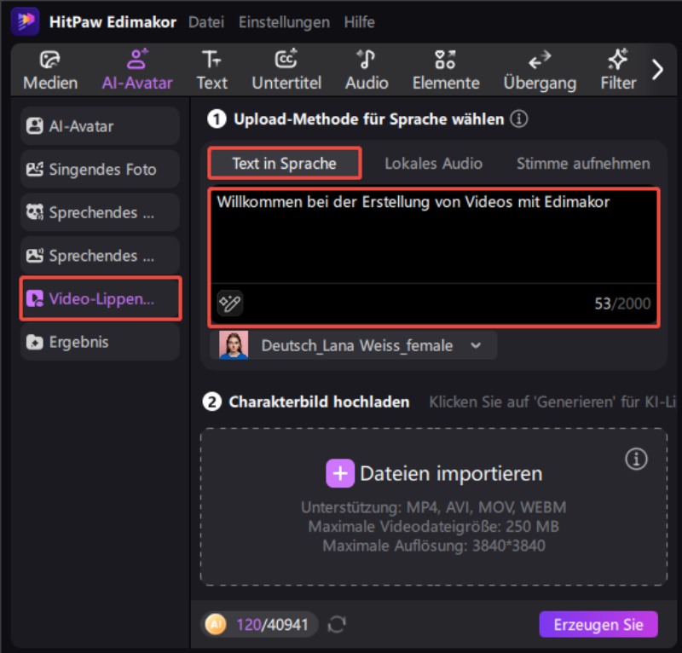This screenshot has height=653, width=682.
Task: Show more toolbar items with right chevron
Action: click(657, 70)
